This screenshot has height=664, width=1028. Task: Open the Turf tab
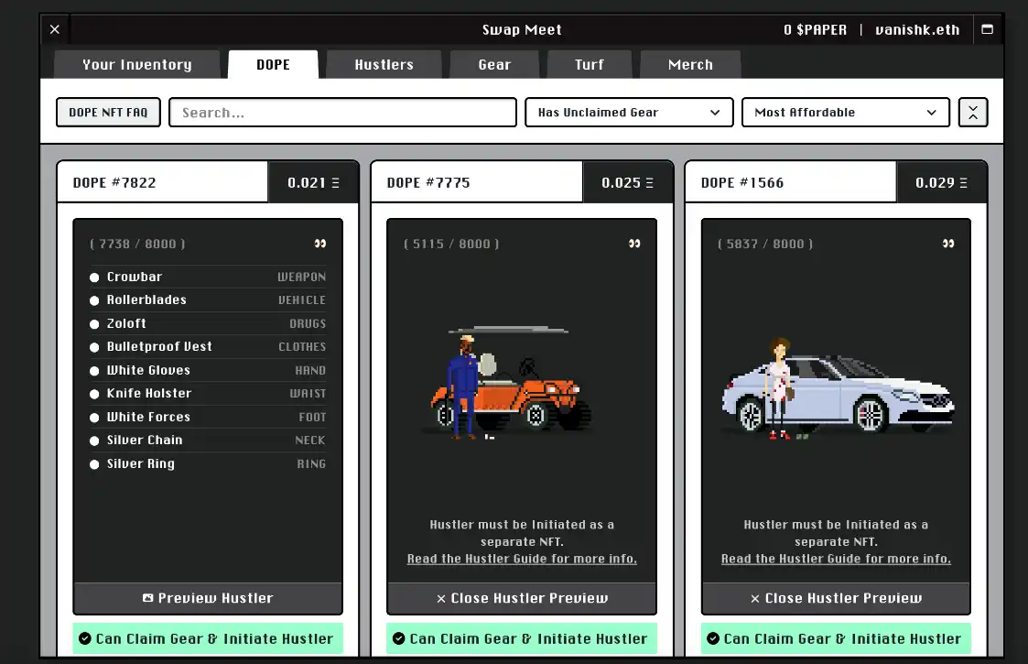(590, 64)
